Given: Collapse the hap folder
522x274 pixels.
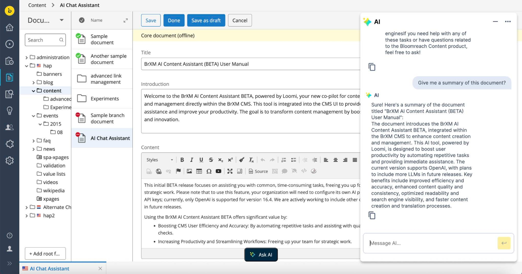Looking at the screenshot, I should [x=27, y=66].
